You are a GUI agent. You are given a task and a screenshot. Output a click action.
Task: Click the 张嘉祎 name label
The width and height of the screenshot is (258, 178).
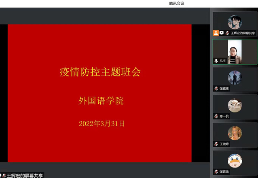pyautogui.click(x=224, y=89)
